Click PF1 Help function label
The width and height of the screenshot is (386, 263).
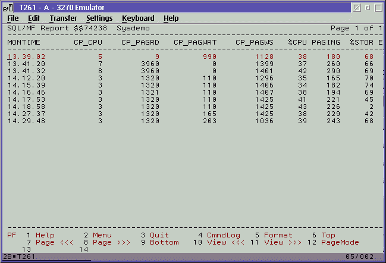coord(45,235)
